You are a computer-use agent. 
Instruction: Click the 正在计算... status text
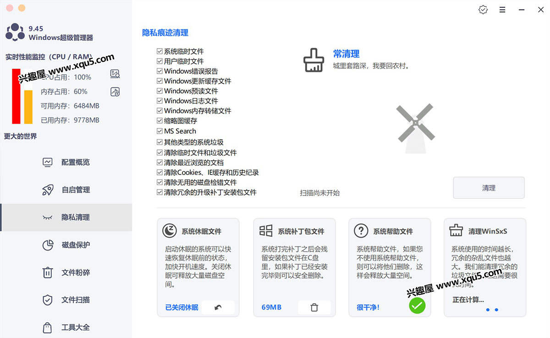pyautogui.click(x=468, y=300)
